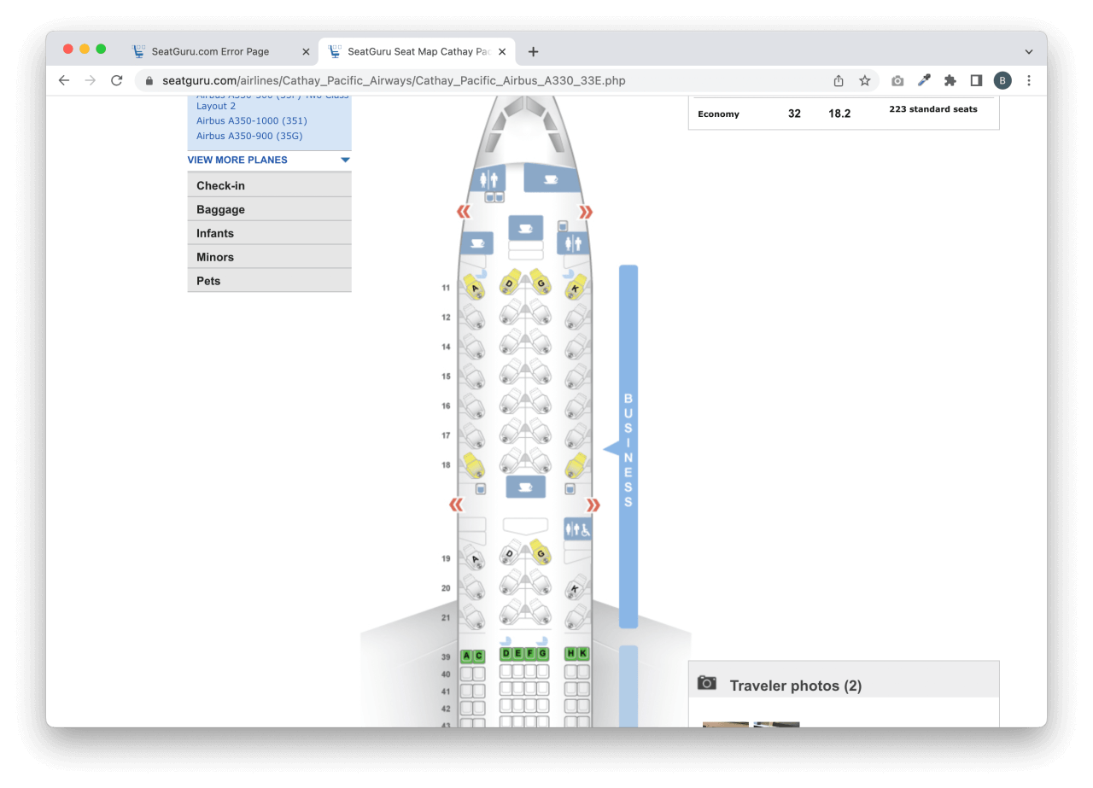Screen dimensions: 1093x788
Task: Open Airbus A350-1000 (351) seat map link
Action: click(251, 120)
